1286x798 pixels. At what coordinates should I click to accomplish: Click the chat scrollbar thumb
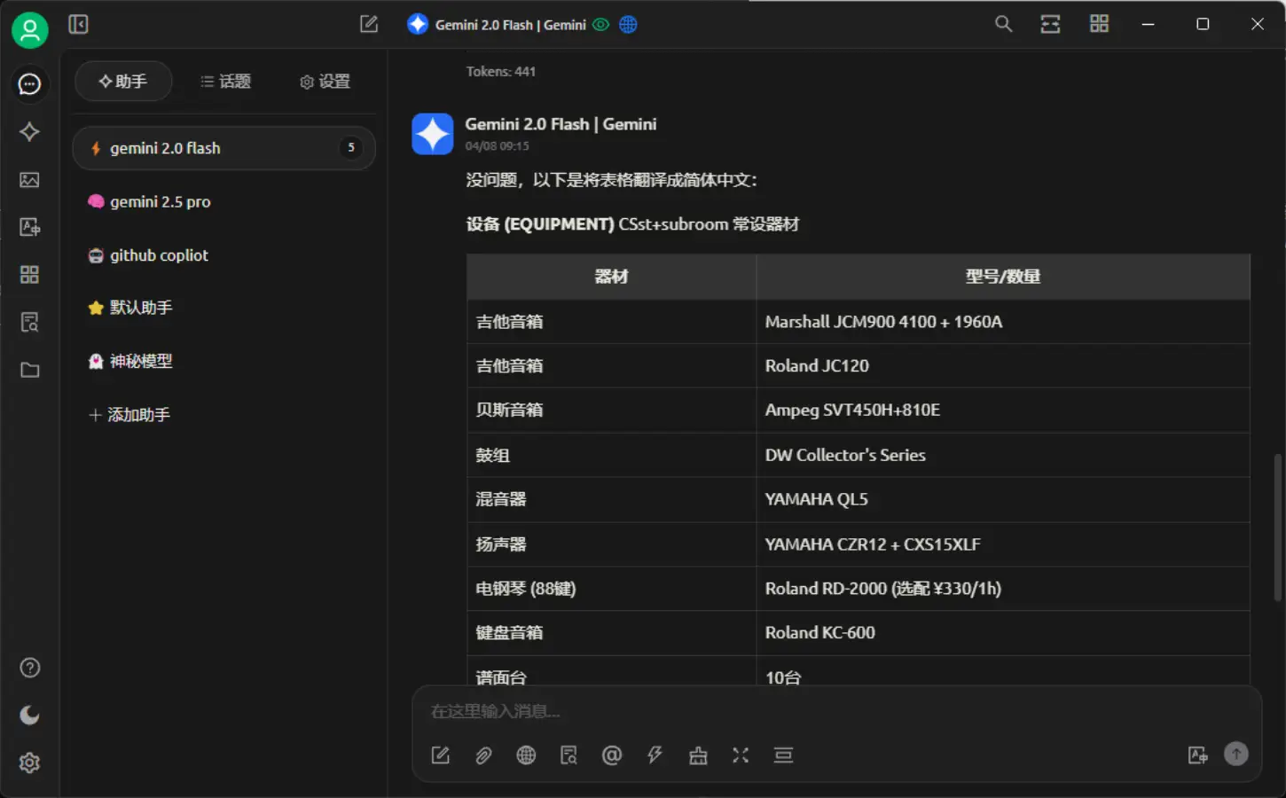coord(1277,528)
